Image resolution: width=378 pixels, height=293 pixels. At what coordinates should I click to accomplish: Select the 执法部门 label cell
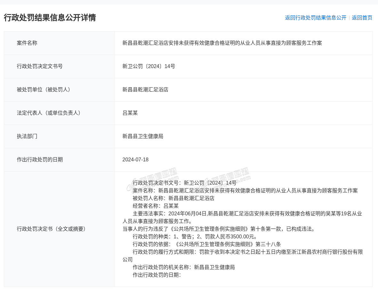click(27, 136)
